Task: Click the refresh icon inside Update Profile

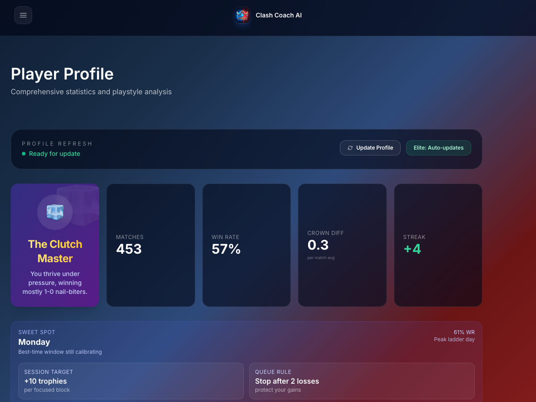Action: click(x=350, y=147)
